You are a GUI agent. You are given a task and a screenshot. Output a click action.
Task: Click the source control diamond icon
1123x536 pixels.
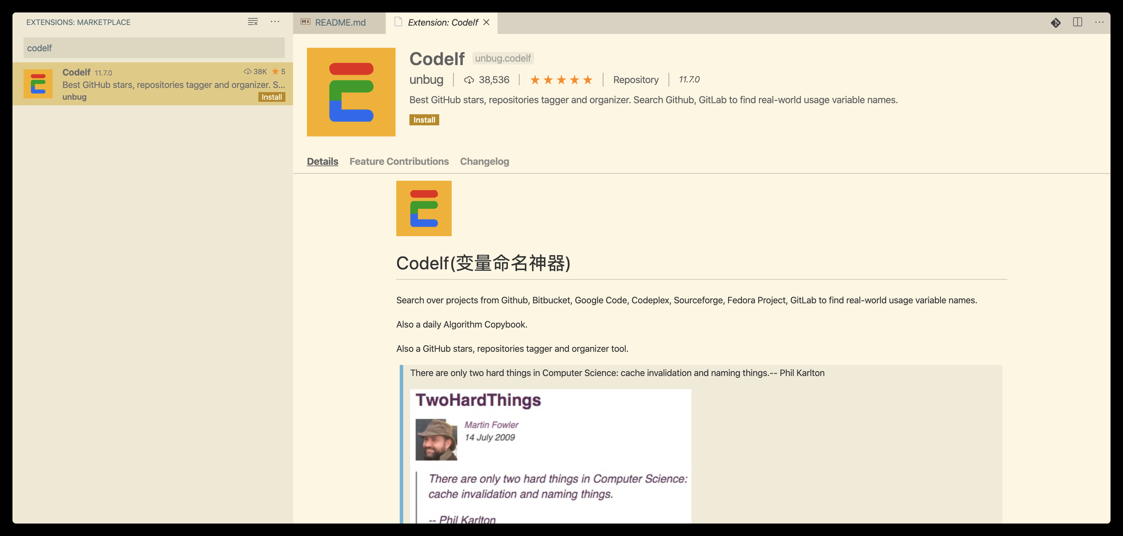[1055, 23]
